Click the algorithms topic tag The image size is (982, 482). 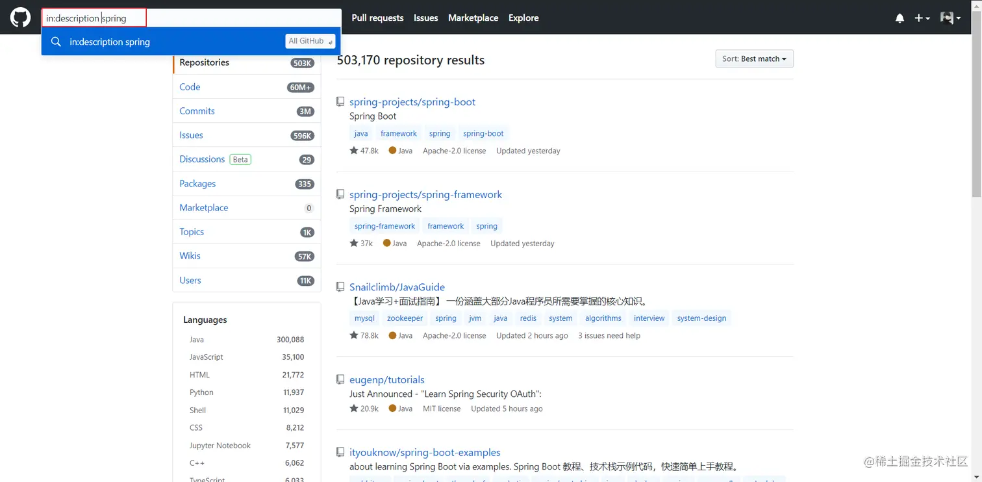(603, 318)
